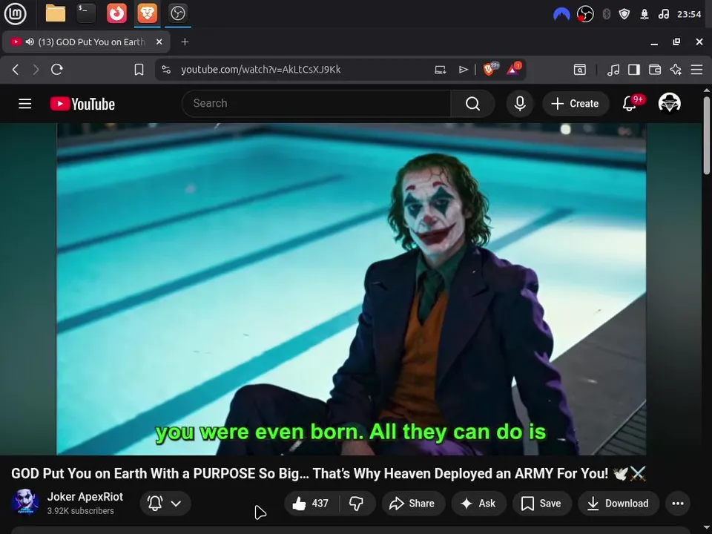Screen dimensions: 712x534
Task: Go back to the previous page
Action: pos(16,70)
